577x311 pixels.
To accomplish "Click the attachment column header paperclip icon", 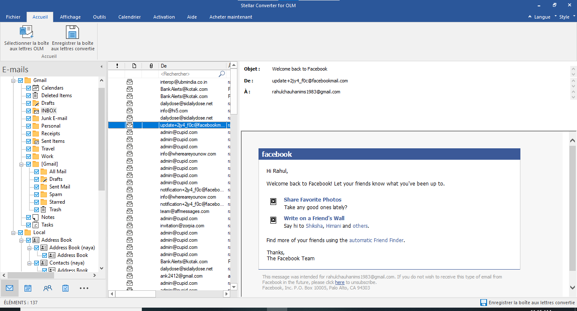I will 151,65.
